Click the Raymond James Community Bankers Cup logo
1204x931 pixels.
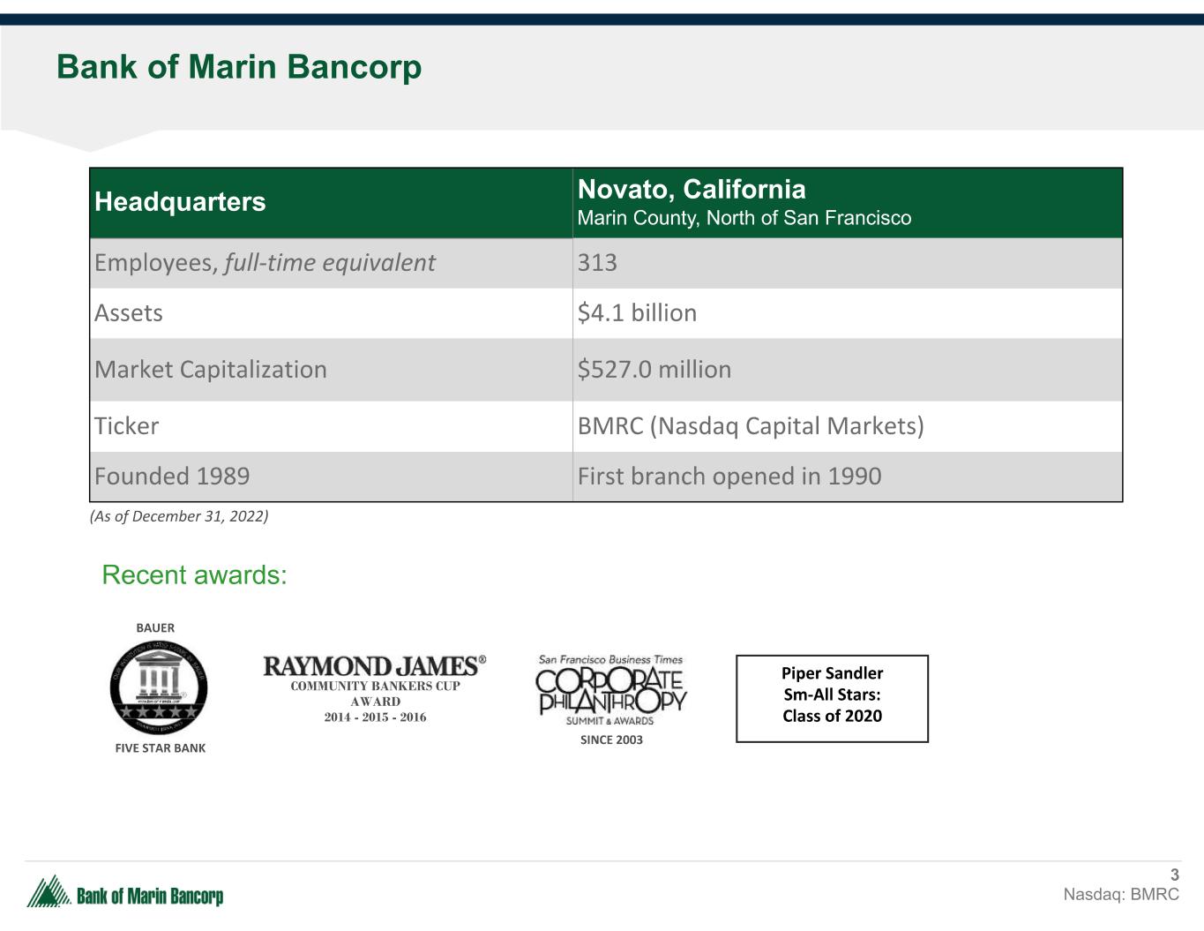375,689
